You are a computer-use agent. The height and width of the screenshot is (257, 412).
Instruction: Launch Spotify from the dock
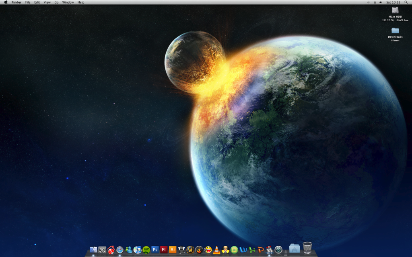tap(146, 250)
